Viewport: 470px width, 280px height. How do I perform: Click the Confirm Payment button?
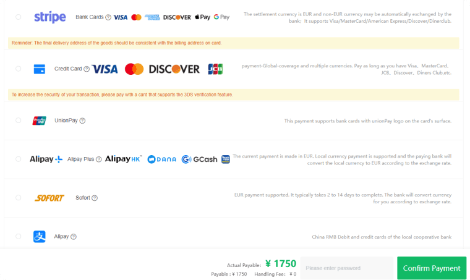click(x=432, y=268)
